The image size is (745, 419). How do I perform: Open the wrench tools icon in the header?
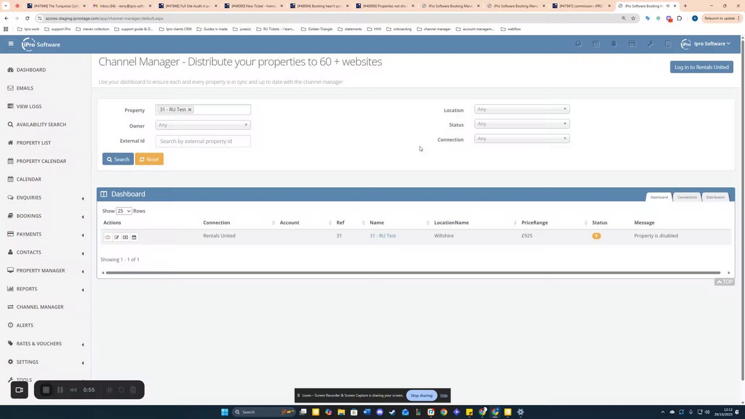click(650, 44)
